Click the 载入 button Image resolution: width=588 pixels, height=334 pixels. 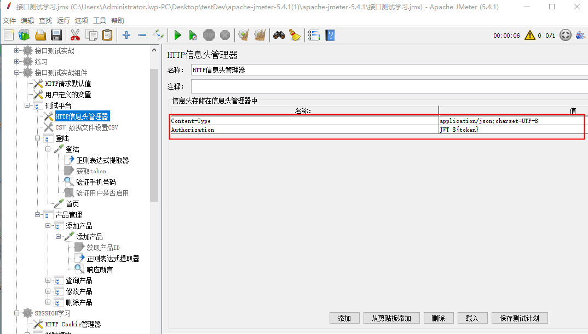pyautogui.click(x=472, y=318)
